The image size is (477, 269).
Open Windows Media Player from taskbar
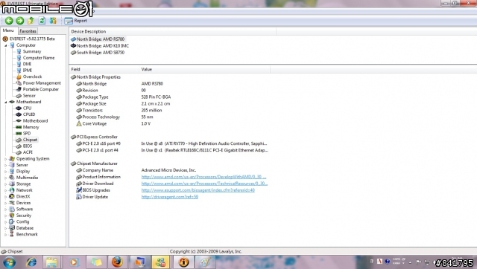74,262
